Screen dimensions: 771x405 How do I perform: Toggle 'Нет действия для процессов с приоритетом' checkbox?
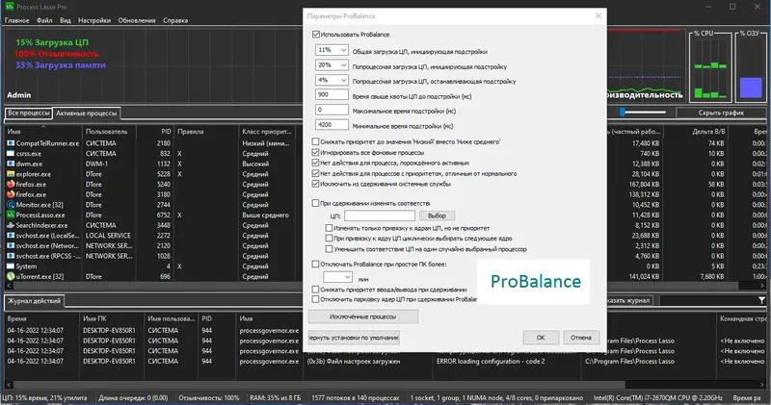(316, 174)
